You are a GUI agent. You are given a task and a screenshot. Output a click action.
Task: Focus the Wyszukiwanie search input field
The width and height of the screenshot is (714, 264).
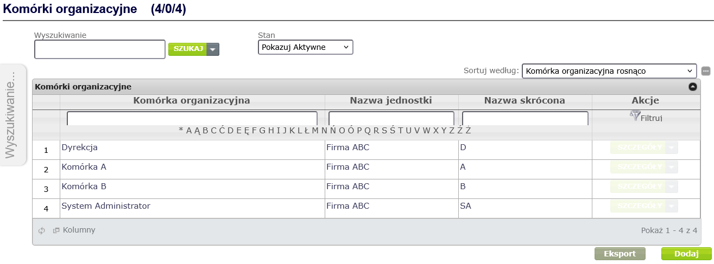tap(100, 49)
